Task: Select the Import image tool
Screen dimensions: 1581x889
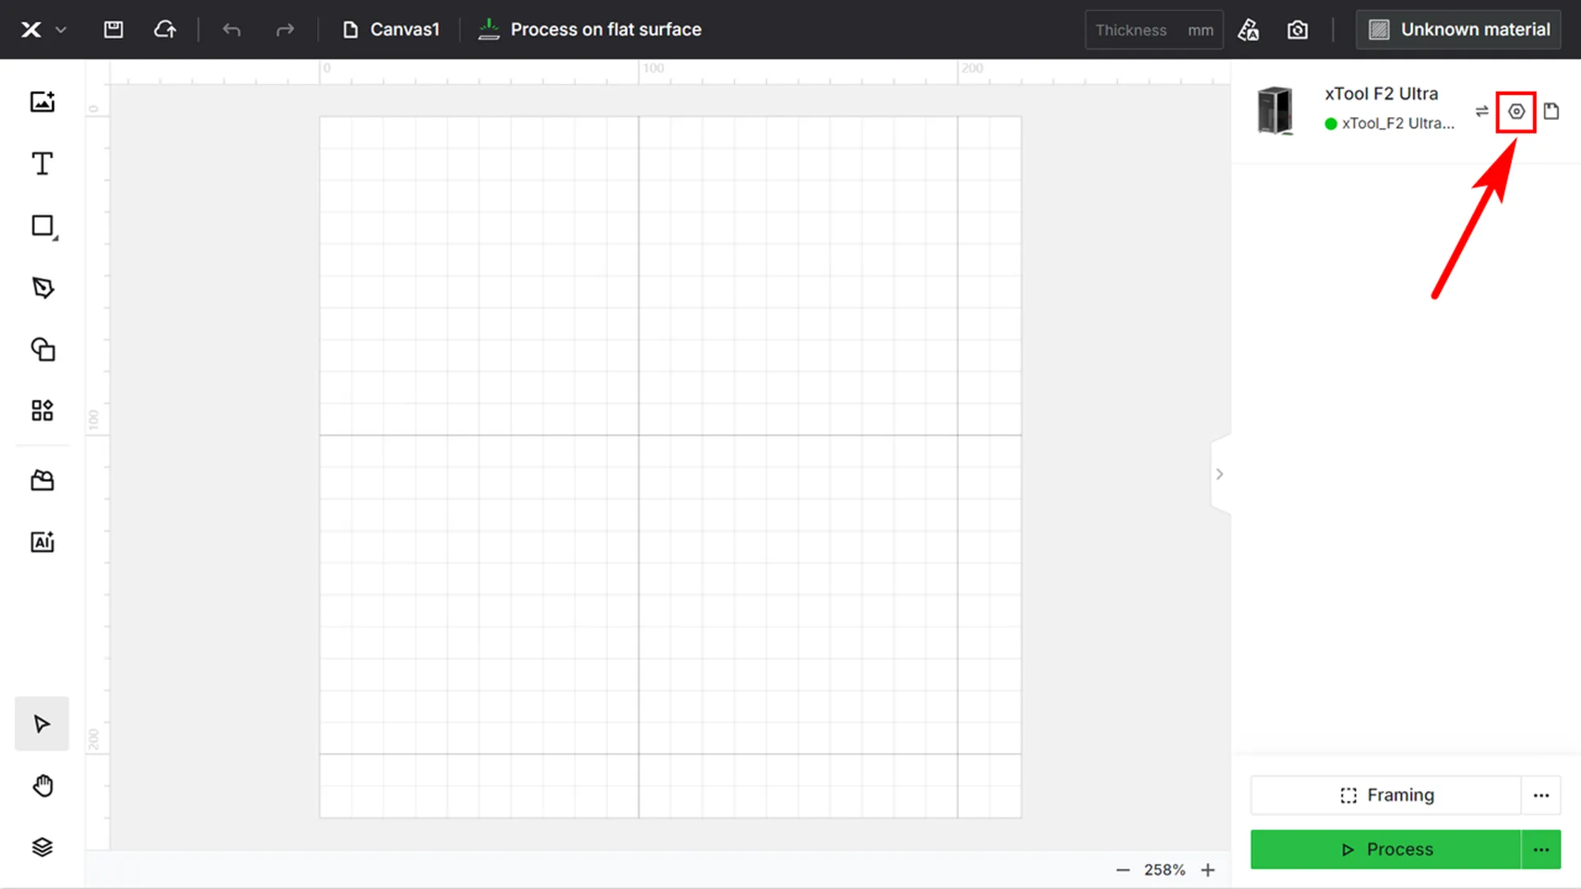Action: [43, 102]
